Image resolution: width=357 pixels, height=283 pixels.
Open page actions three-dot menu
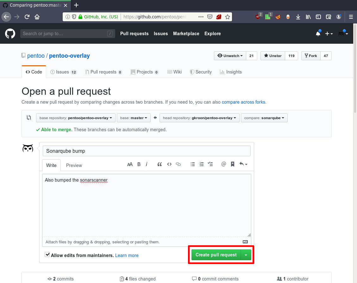pos(201,17)
